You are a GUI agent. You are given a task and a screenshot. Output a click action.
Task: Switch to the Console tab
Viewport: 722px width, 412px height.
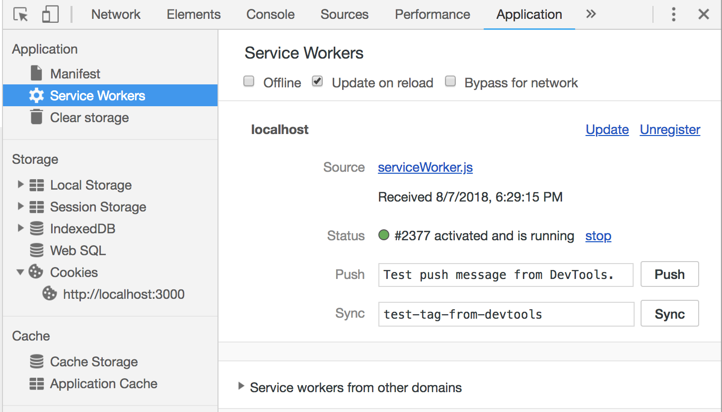point(270,14)
